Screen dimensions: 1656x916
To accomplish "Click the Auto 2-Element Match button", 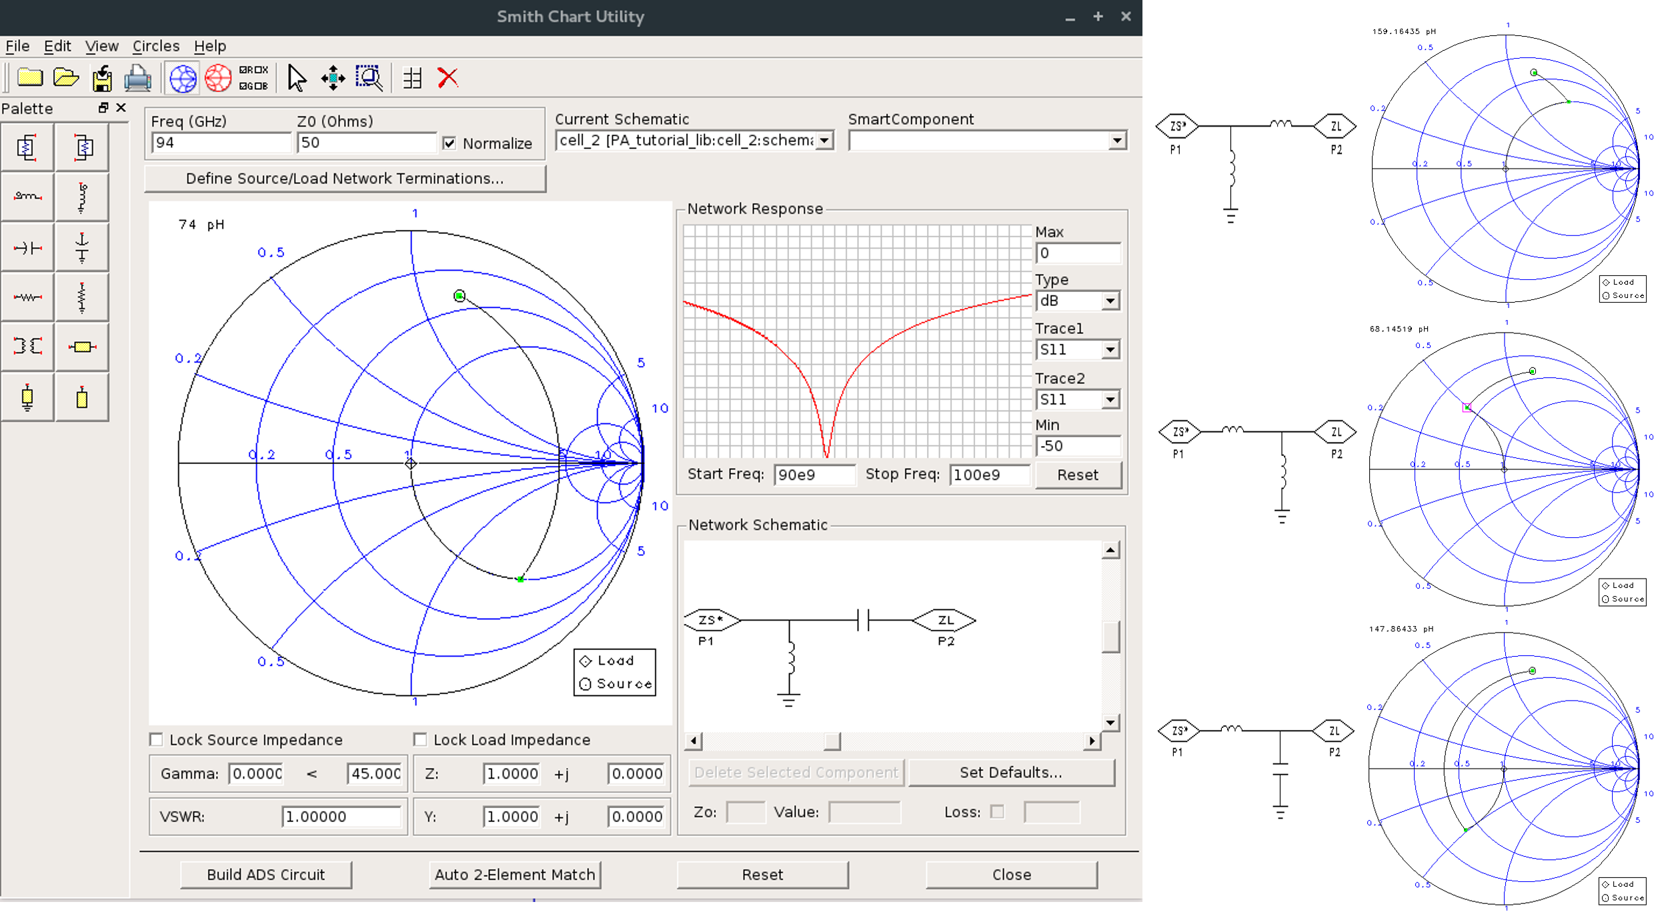I will 515,875.
